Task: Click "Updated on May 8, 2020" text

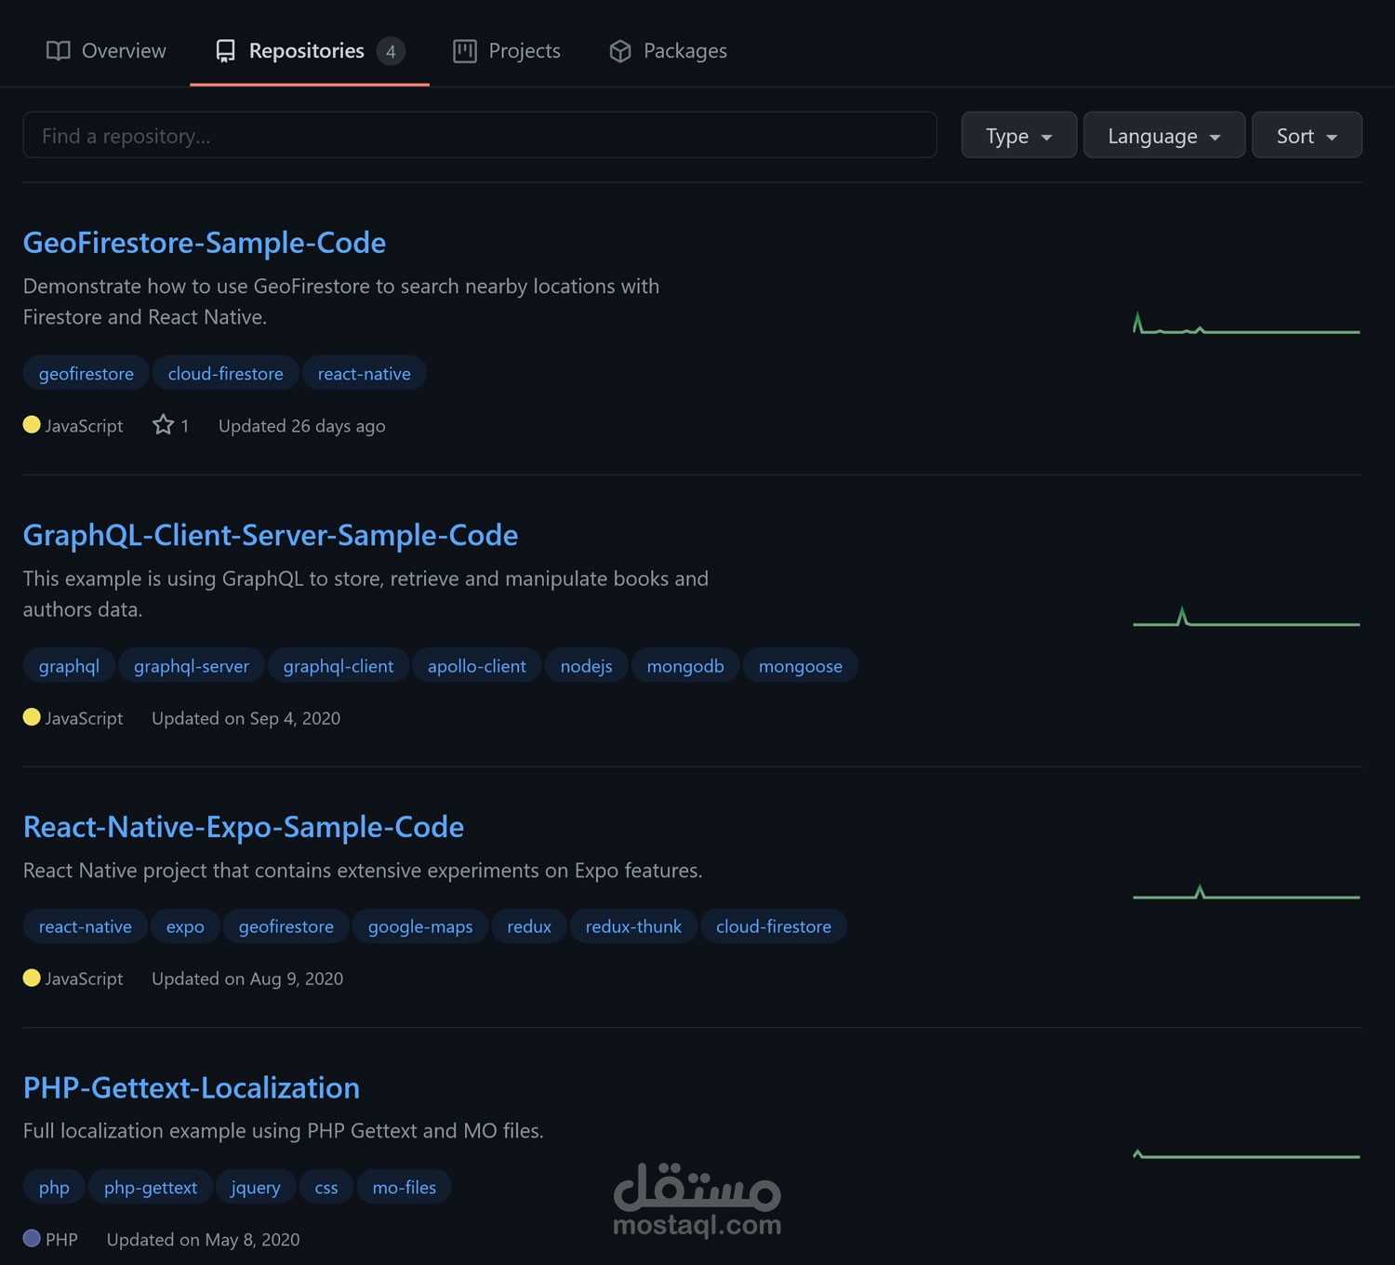Action: (203, 1240)
